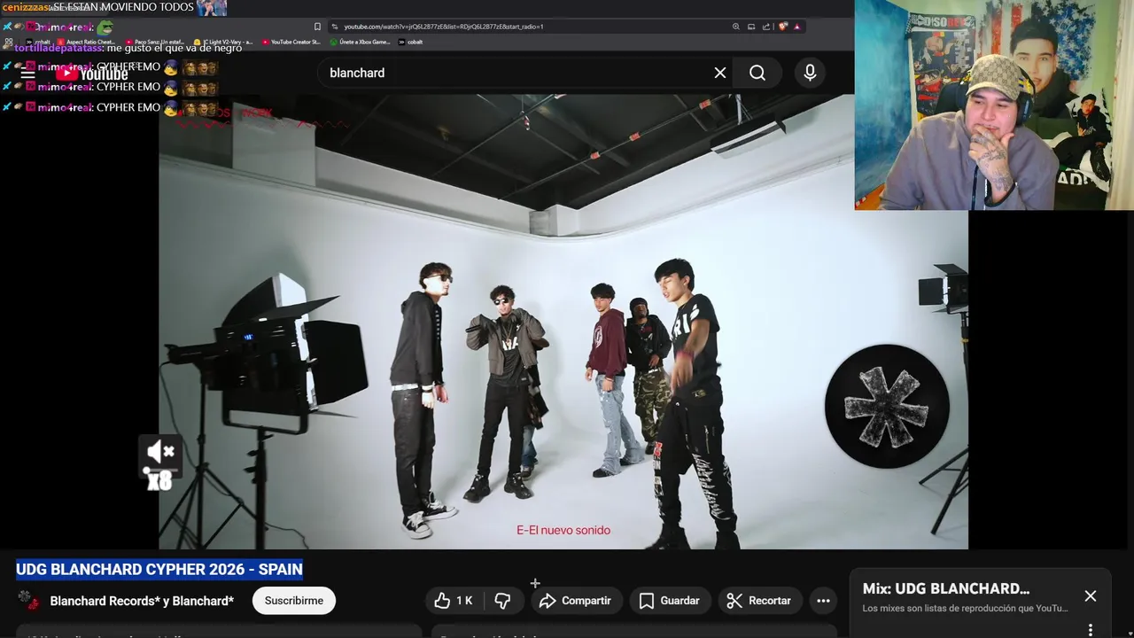The width and height of the screenshot is (1134, 638).
Task: Create a clip using Recortar
Action: [x=759, y=601]
